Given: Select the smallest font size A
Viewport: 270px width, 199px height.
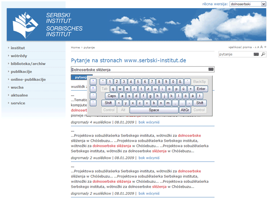Looking at the screenshot, I should coord(256,47).
